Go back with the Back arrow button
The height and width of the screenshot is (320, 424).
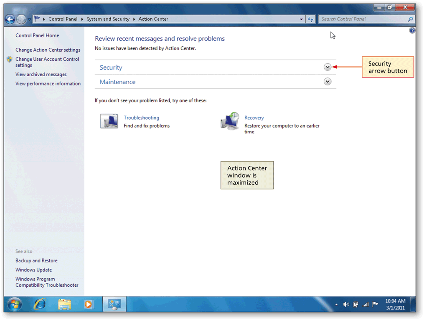pos(10,19)
